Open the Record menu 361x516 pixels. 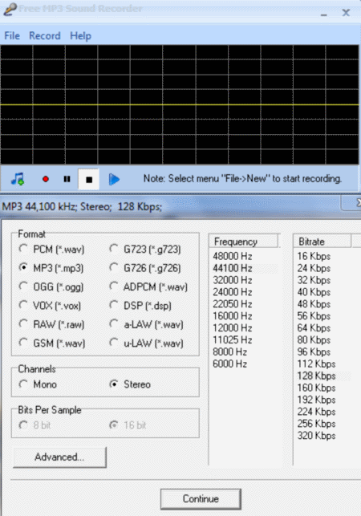tap(45, 35)
